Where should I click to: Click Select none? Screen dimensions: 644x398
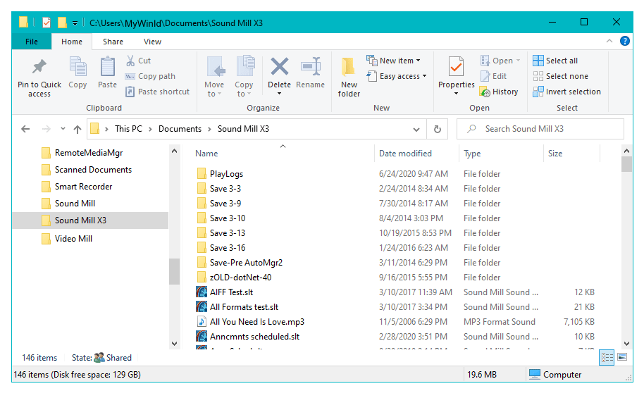point(561,76)
